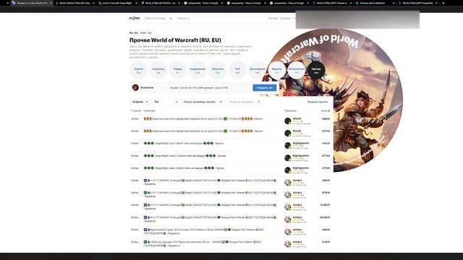463x260 pixels.
Task: Click the FunPay logo in the header
Action: pos(135,18)
